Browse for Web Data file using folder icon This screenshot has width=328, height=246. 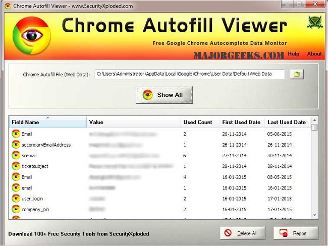[297, 74]
